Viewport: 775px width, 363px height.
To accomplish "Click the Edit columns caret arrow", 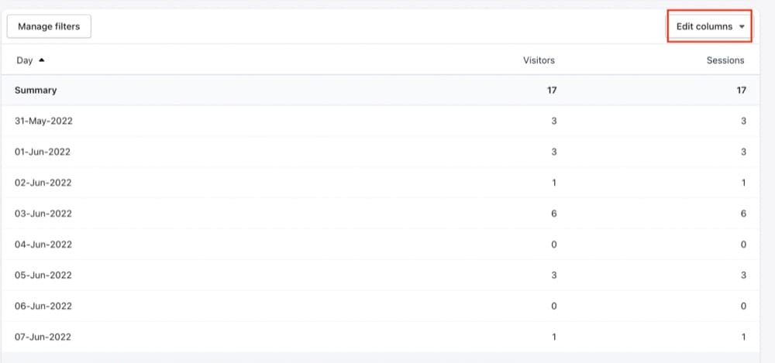I will (742, 27).
